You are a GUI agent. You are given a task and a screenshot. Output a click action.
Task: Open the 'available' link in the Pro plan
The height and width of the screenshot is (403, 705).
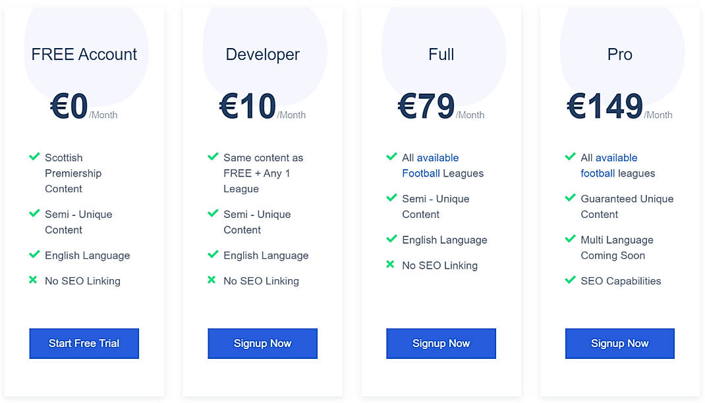(x=616, y=158)
